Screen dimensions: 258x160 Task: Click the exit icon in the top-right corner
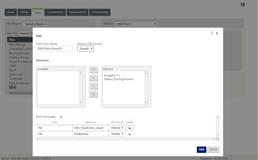tap(243, 4)
